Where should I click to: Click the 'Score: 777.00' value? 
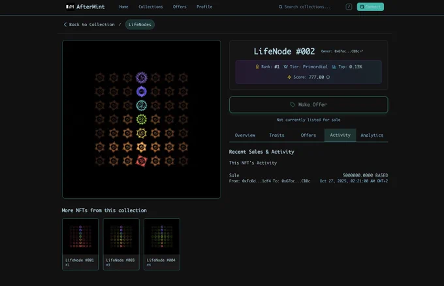tap(309, 77)
